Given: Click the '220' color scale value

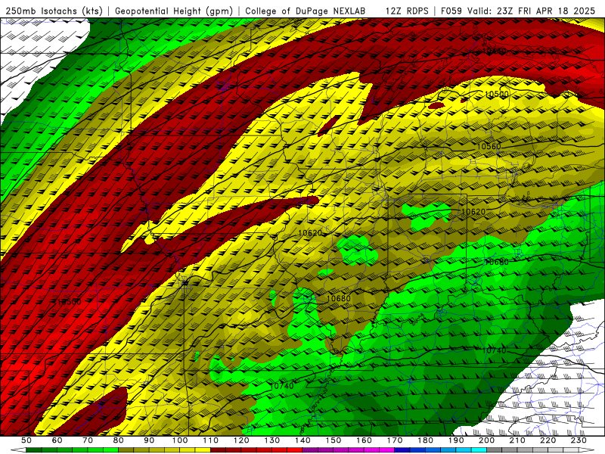Looking at the screenshot, I should click(x=548, y=440).
